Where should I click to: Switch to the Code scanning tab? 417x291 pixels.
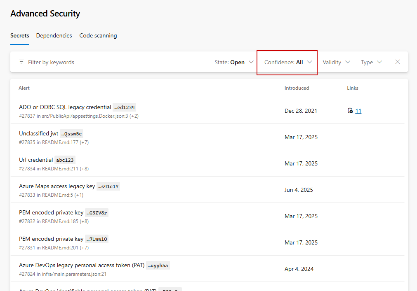98,36
